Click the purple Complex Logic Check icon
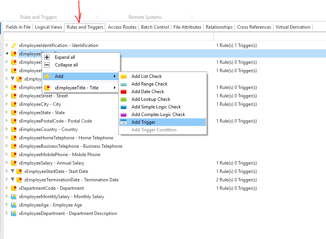Screen dimensions: 326x239 coord(124,115)
